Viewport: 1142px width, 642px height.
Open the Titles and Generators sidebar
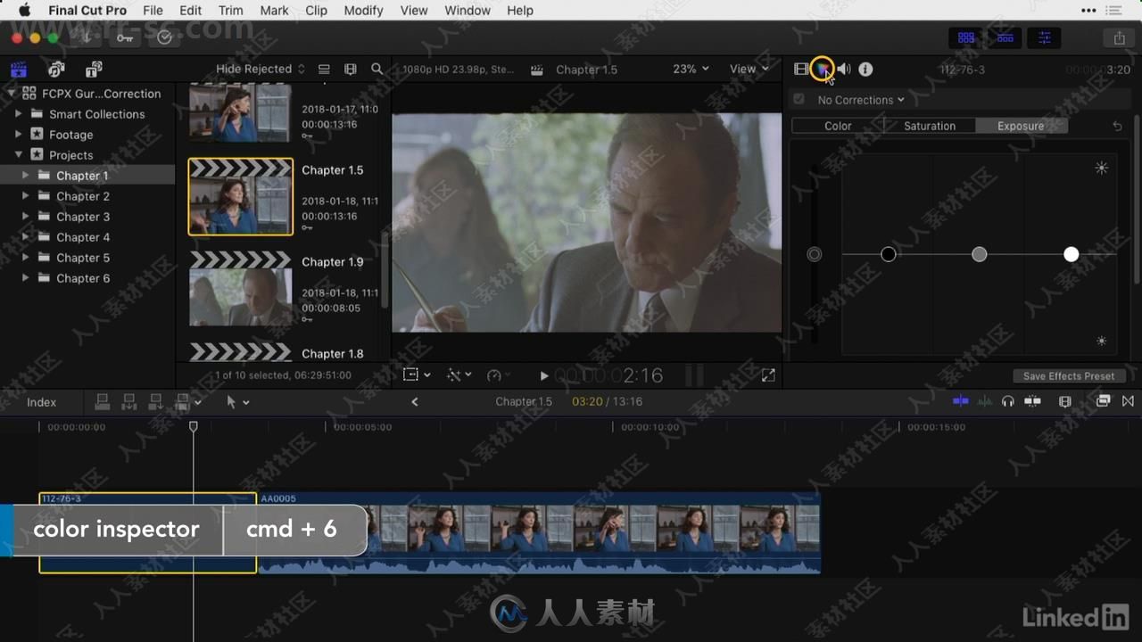(94, 69)
